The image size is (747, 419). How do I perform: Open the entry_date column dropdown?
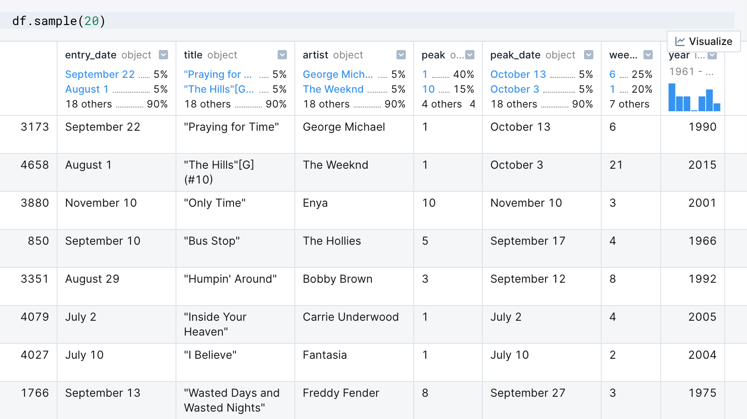point(163,54)
